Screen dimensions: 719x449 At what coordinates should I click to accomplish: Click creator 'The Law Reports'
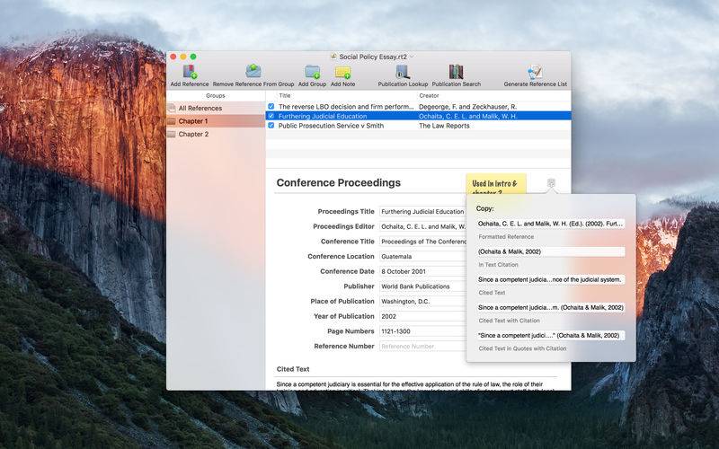(444, 126)
